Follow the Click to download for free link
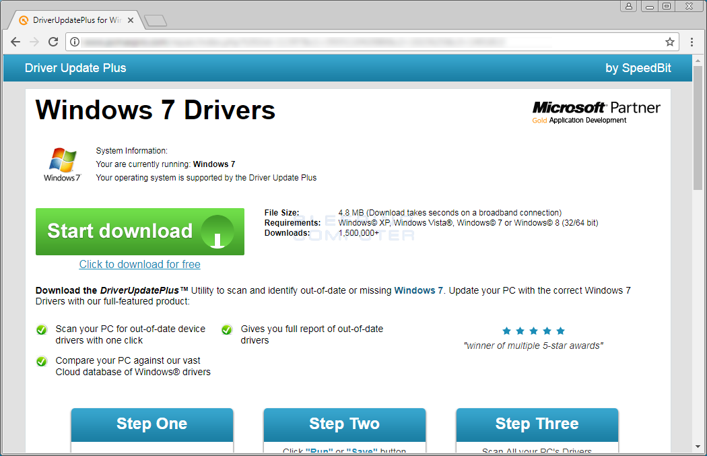This screenshot has height=456, width=707. [140, 264]
